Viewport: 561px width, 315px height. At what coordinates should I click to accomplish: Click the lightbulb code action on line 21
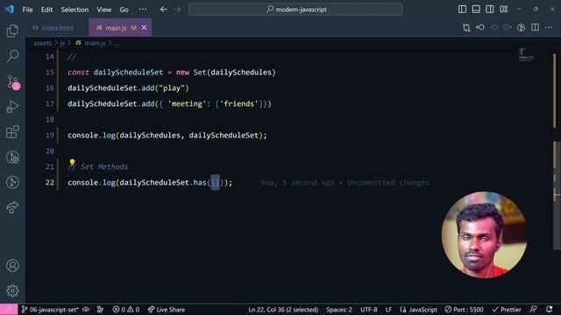click(x=72, y=163)
